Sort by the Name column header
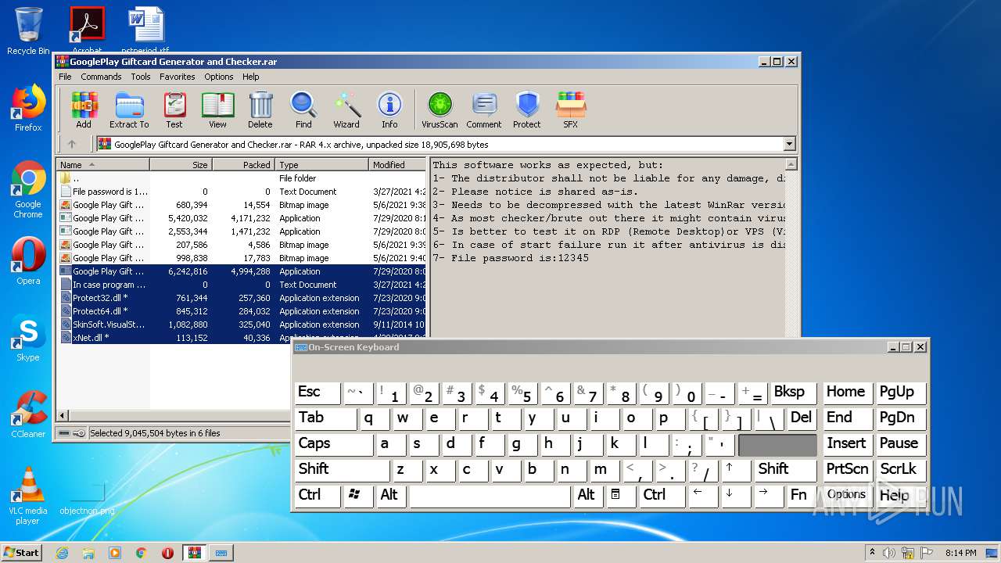Screen dimensions: 1001x563 (x=102, y=165)
